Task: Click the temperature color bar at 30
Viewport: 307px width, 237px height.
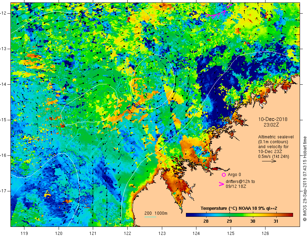Action: click(x=253, y=215)
